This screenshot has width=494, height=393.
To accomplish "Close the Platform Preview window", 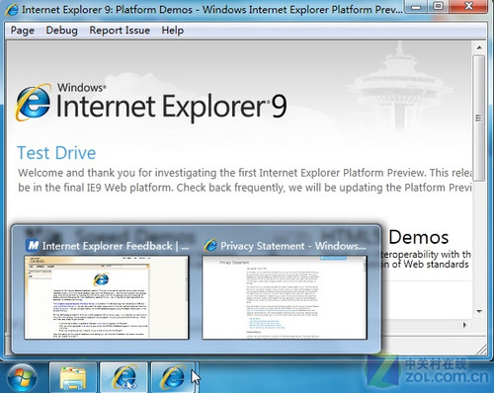I will [468, 7].
